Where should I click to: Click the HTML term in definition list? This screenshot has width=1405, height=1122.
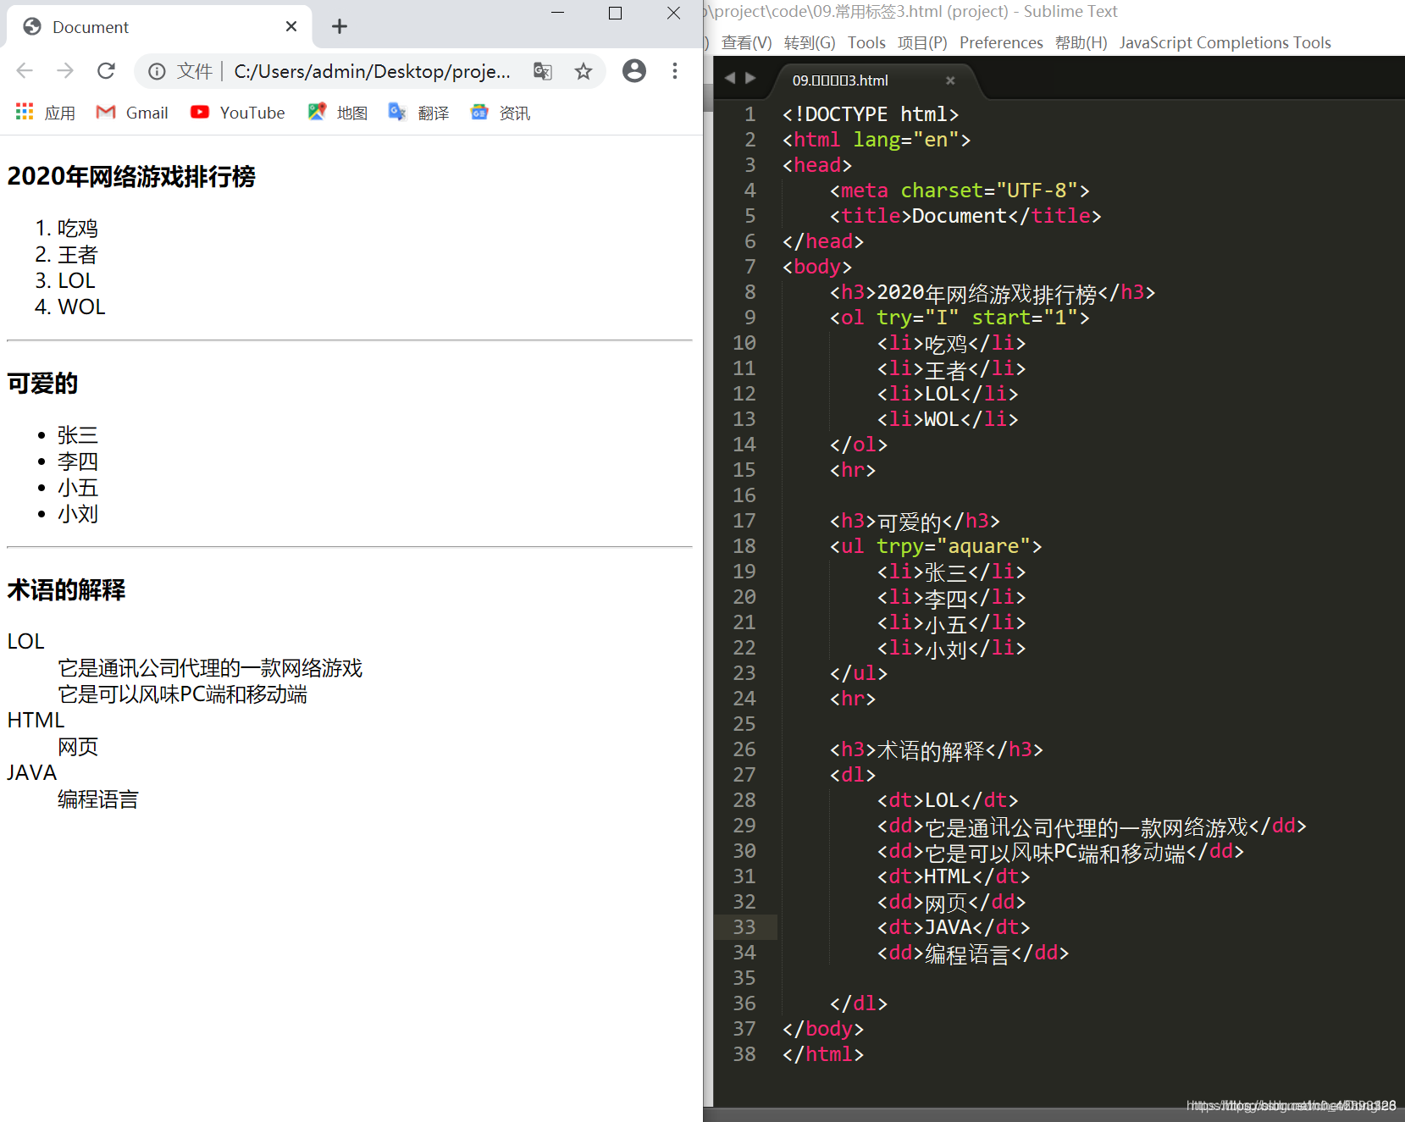coord(36,720)
